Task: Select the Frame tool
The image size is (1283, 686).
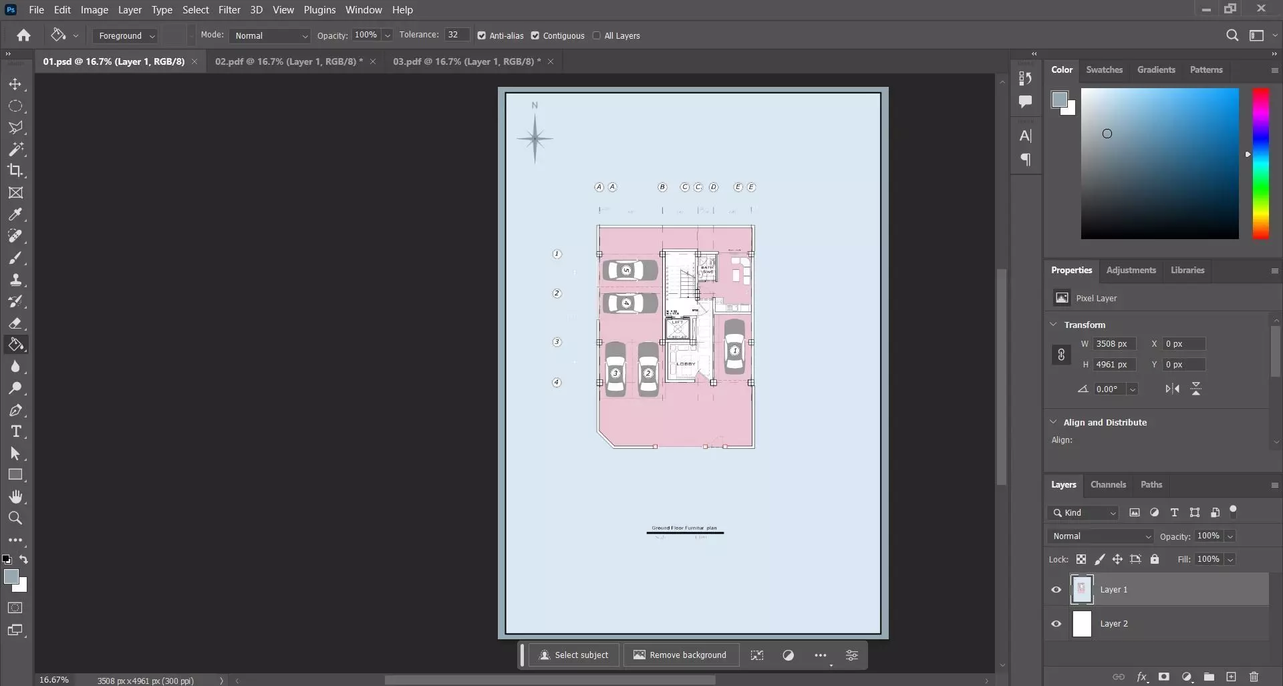Action: pyautogui.click(x=15, y=193)
